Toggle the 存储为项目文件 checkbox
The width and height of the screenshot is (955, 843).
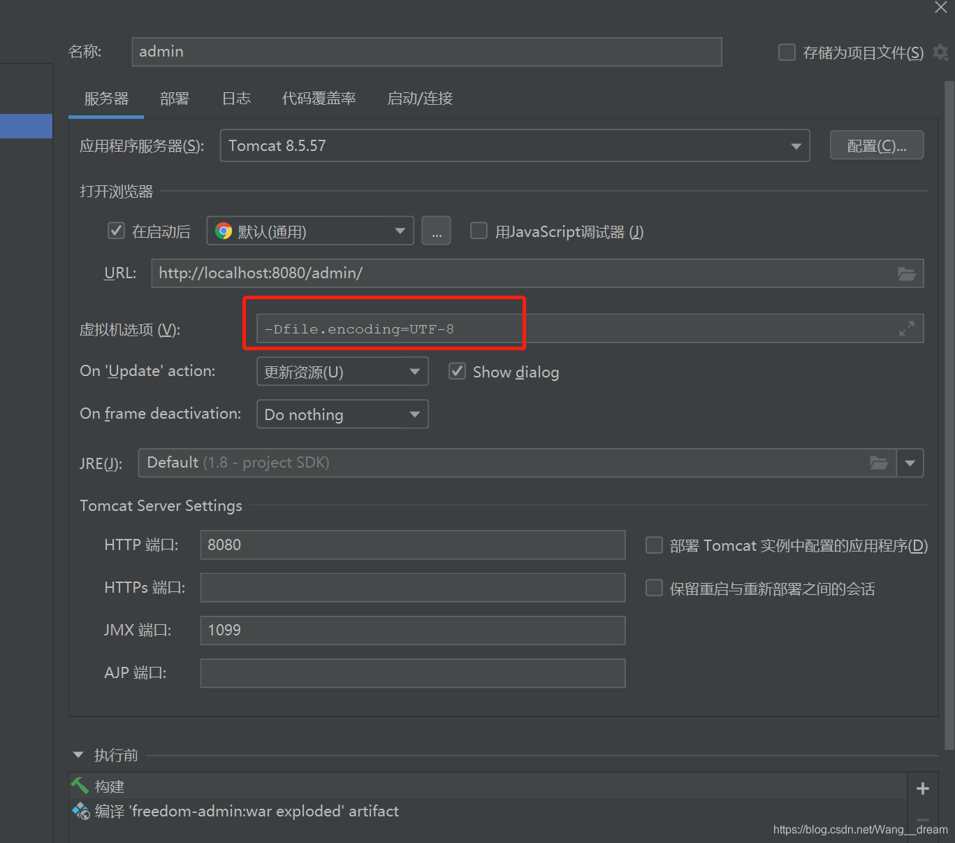point(787,52)
